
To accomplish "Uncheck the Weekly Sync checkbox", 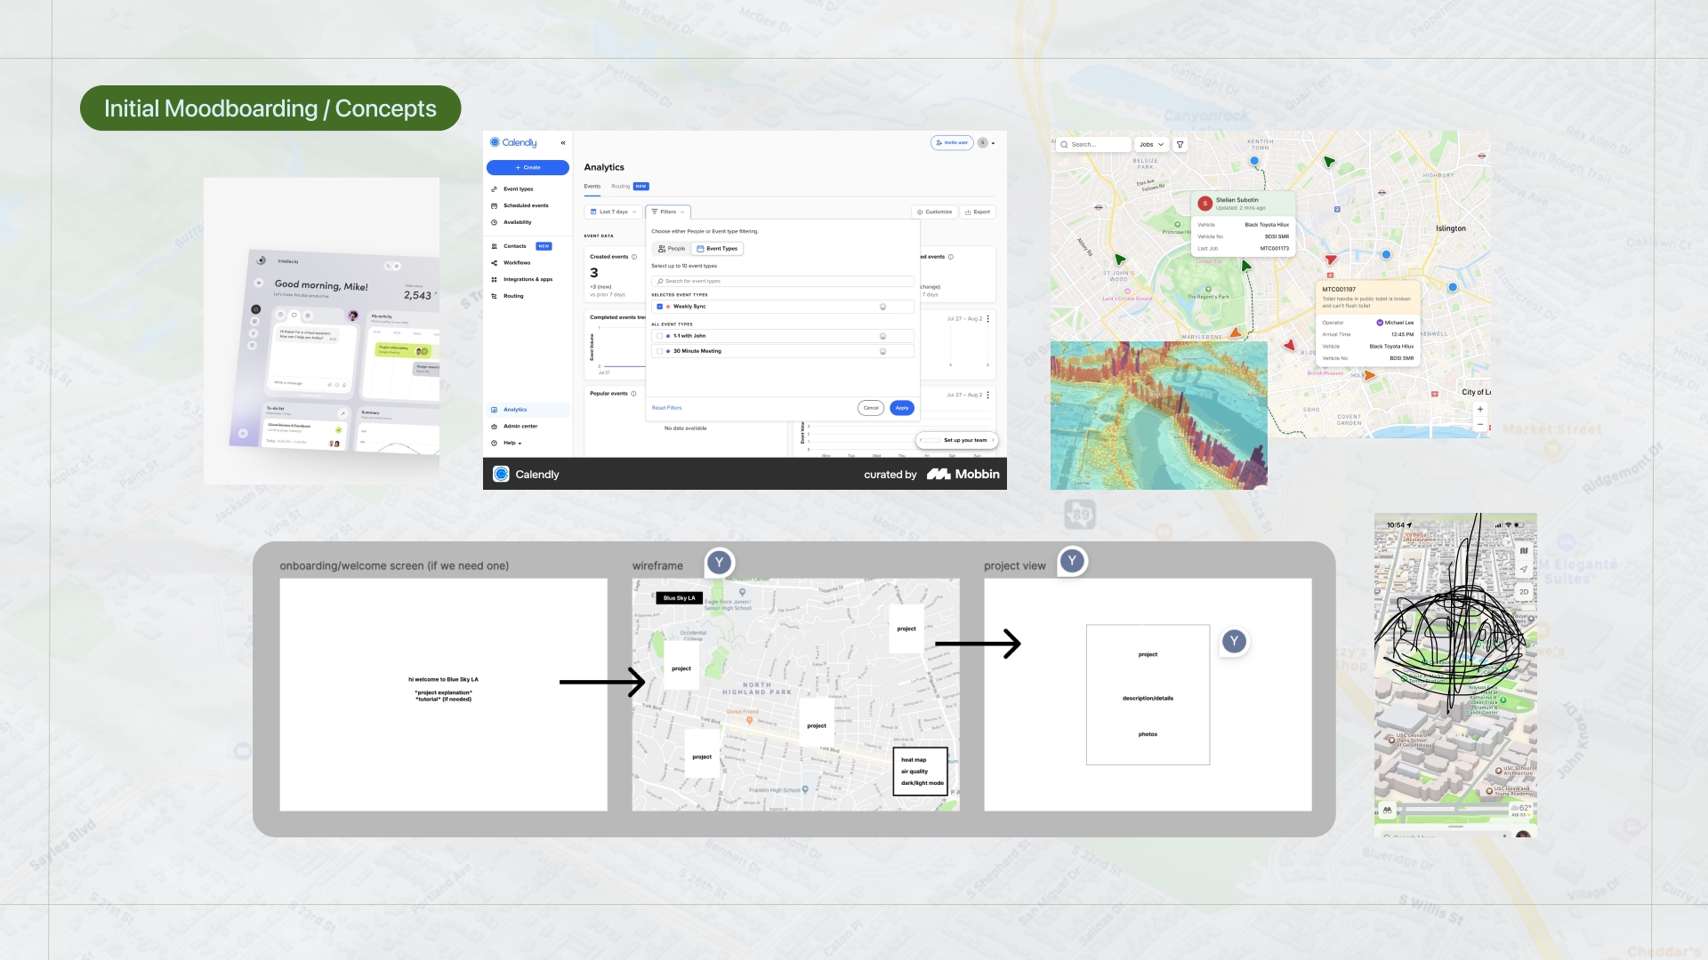I will click(x=659, y=307).
